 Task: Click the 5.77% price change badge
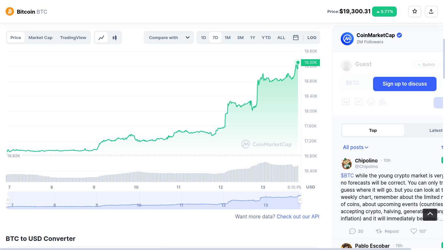(x=384, y=12)
